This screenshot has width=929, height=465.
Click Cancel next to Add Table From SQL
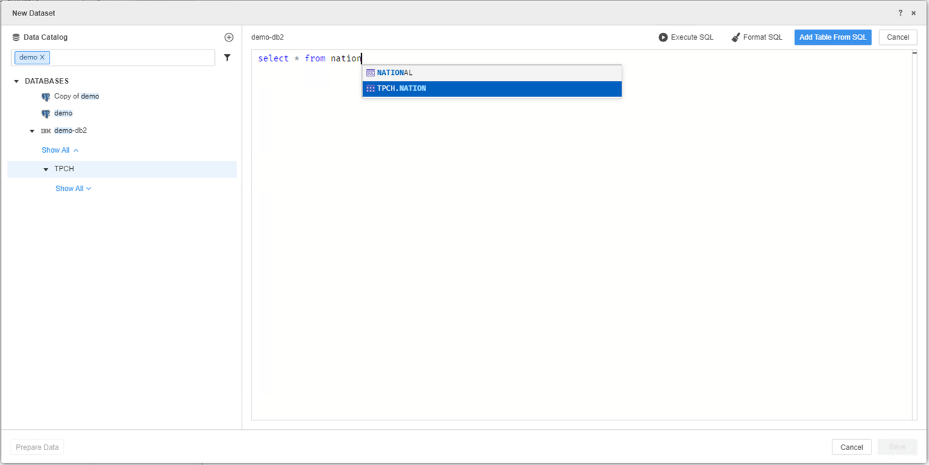[x=897, y=37]
